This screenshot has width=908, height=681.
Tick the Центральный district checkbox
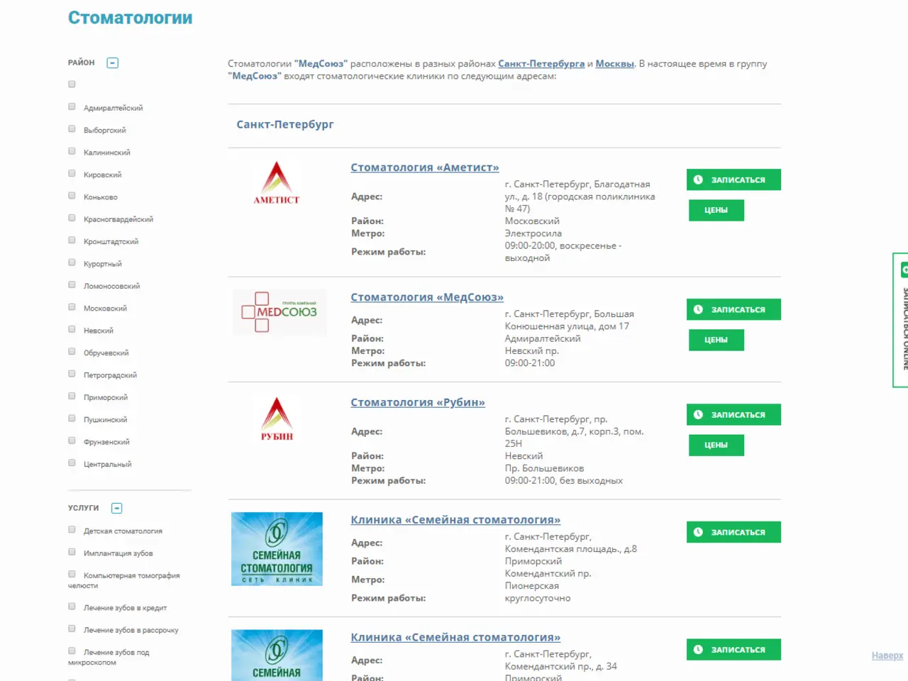[72, 463]
